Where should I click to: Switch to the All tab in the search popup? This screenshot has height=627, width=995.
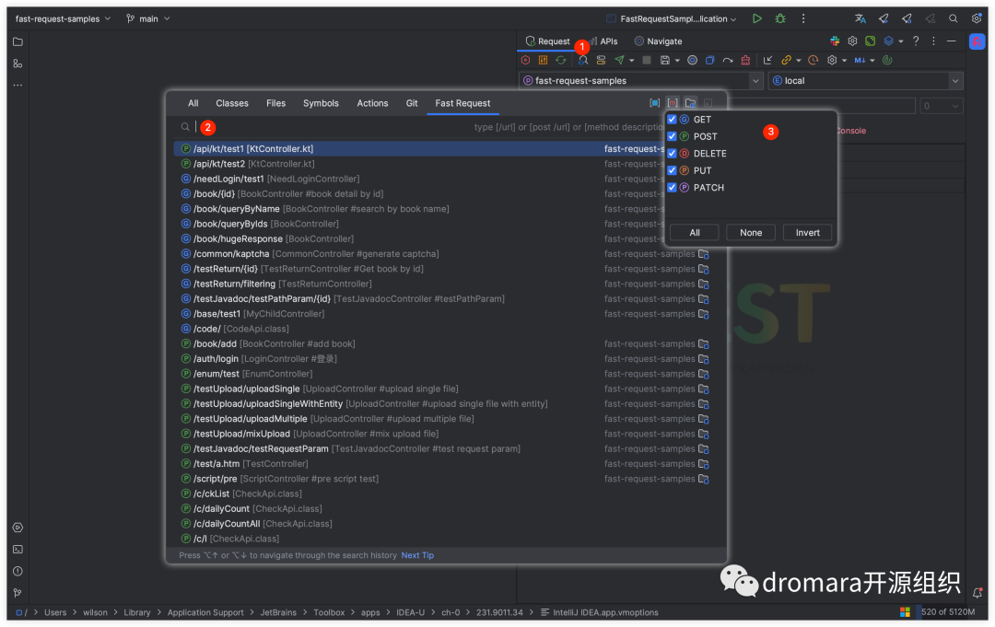[193, 103]
